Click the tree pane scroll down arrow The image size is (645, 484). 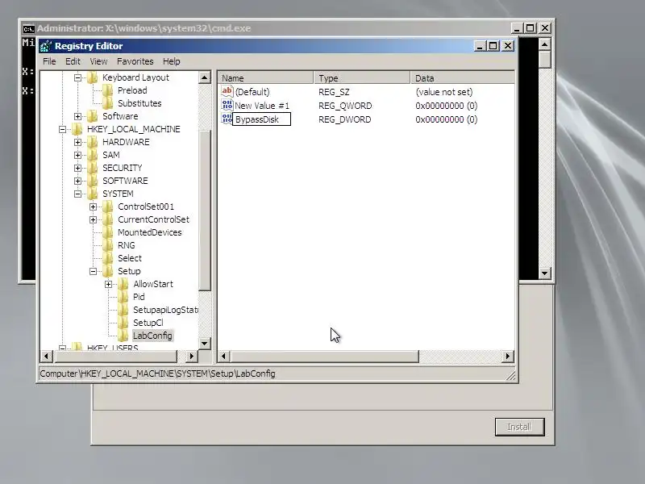point(205,344)
